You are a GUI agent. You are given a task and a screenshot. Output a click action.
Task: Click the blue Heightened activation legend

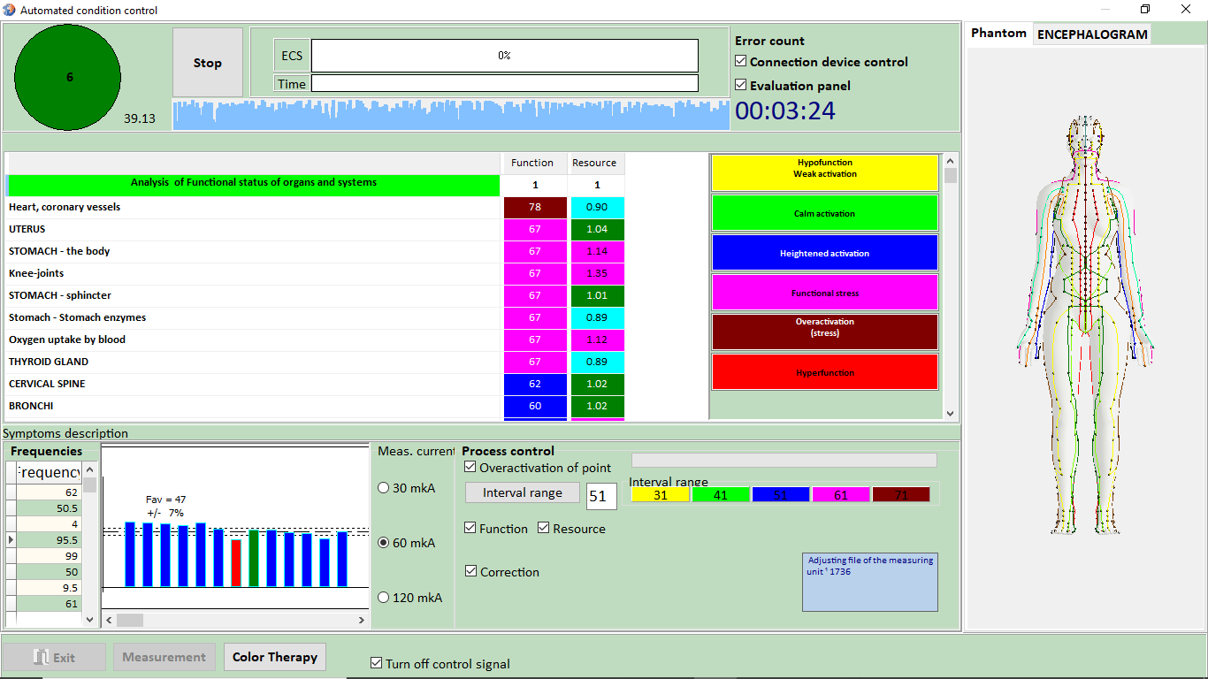pos(824,253)
